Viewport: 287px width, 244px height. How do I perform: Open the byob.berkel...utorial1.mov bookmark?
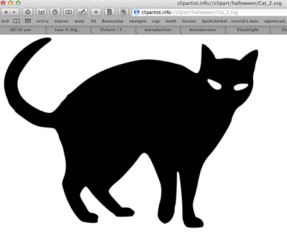230,21
